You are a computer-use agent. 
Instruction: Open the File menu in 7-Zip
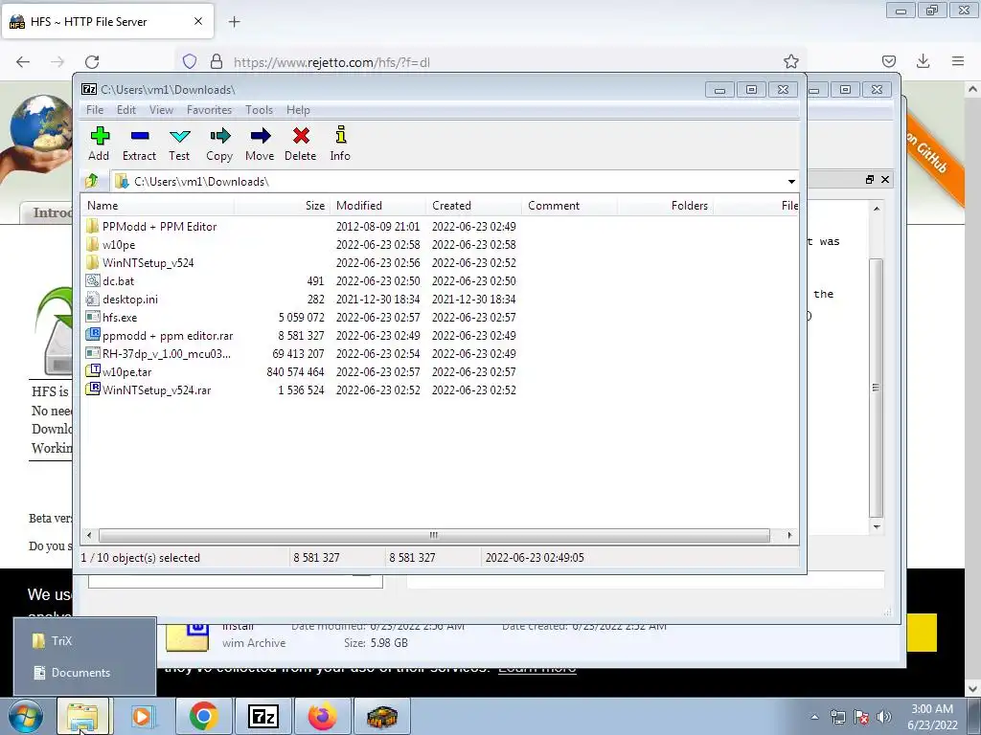95,110
